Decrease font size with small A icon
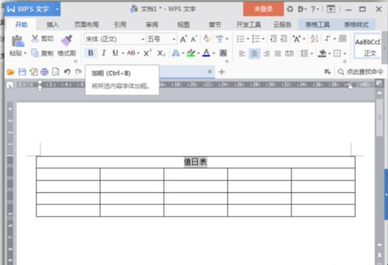 pyautogui.click(x=194, y=39)
